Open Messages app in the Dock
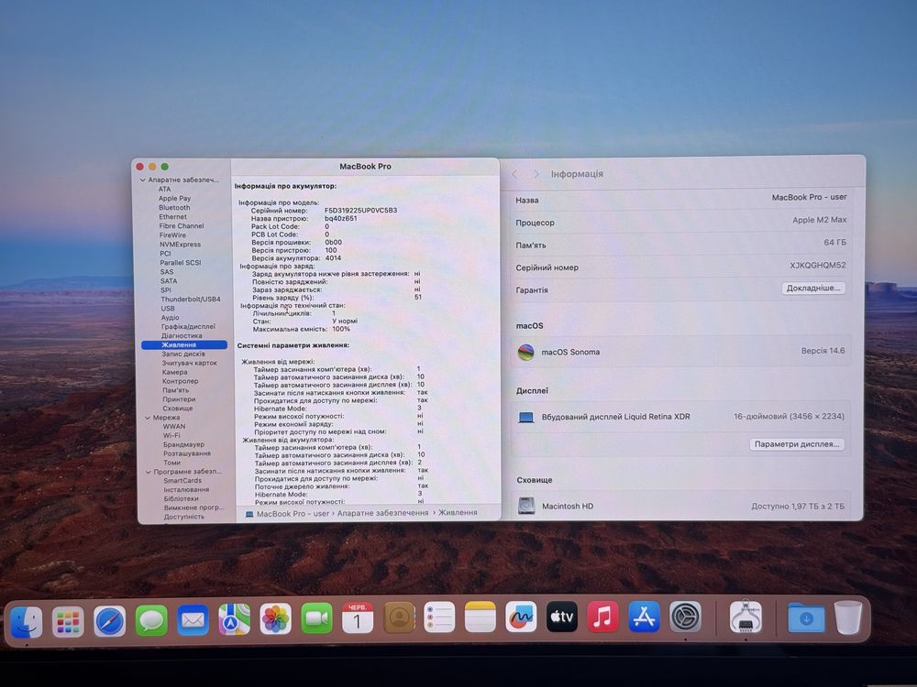Viewport: 917px width, 687px height. tap(151, 620)
